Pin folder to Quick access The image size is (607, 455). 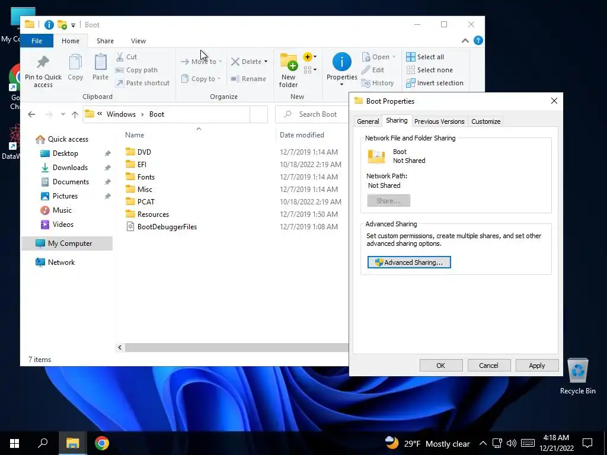coord(43,72)
